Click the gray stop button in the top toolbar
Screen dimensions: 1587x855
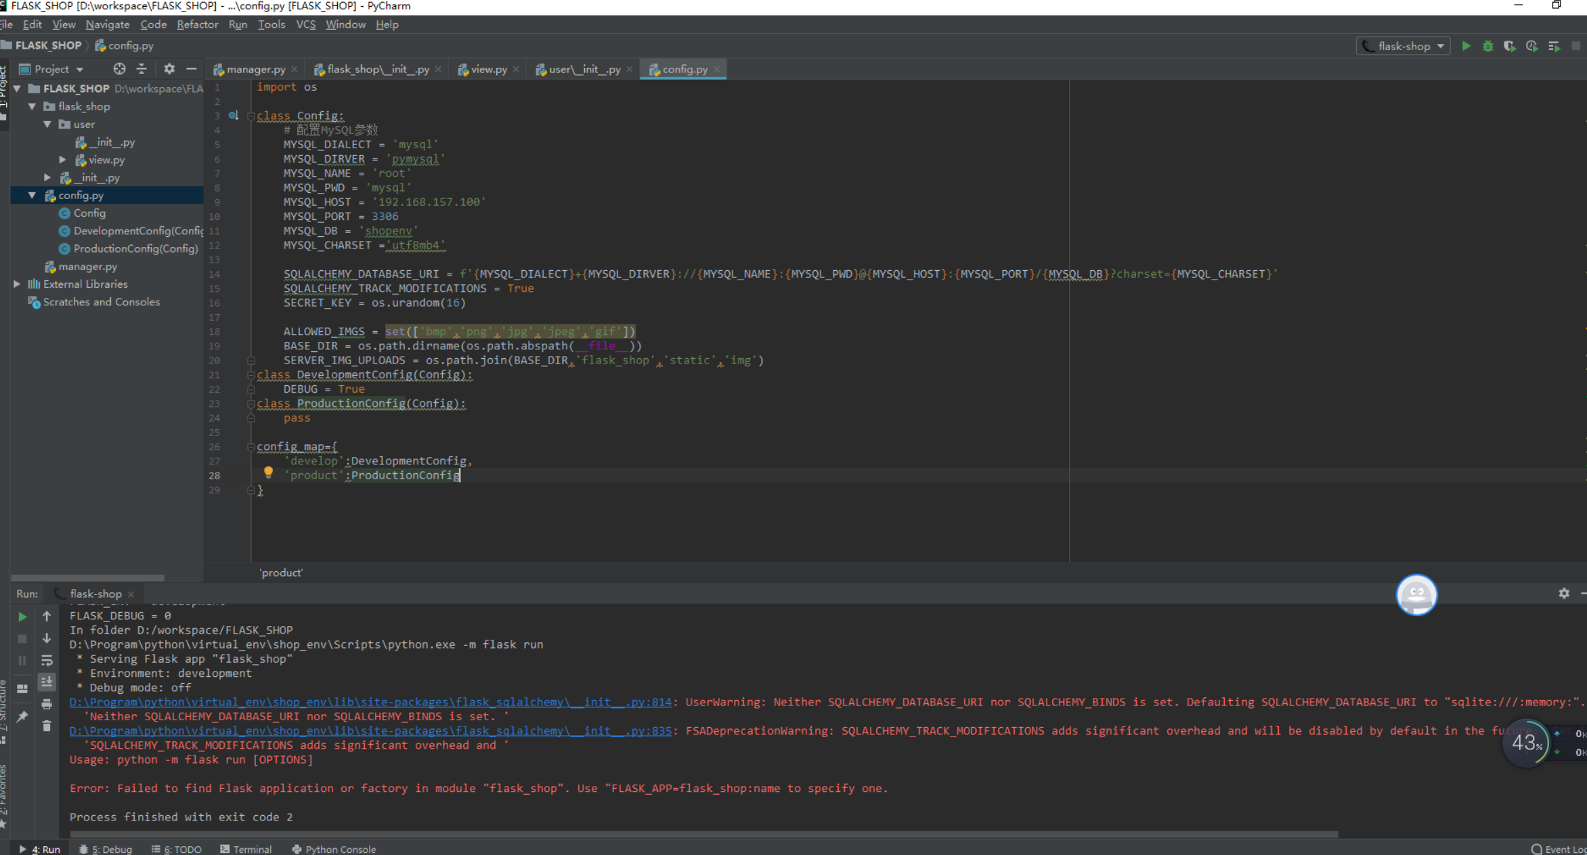pyautogui.click(x=1576, y=46)
